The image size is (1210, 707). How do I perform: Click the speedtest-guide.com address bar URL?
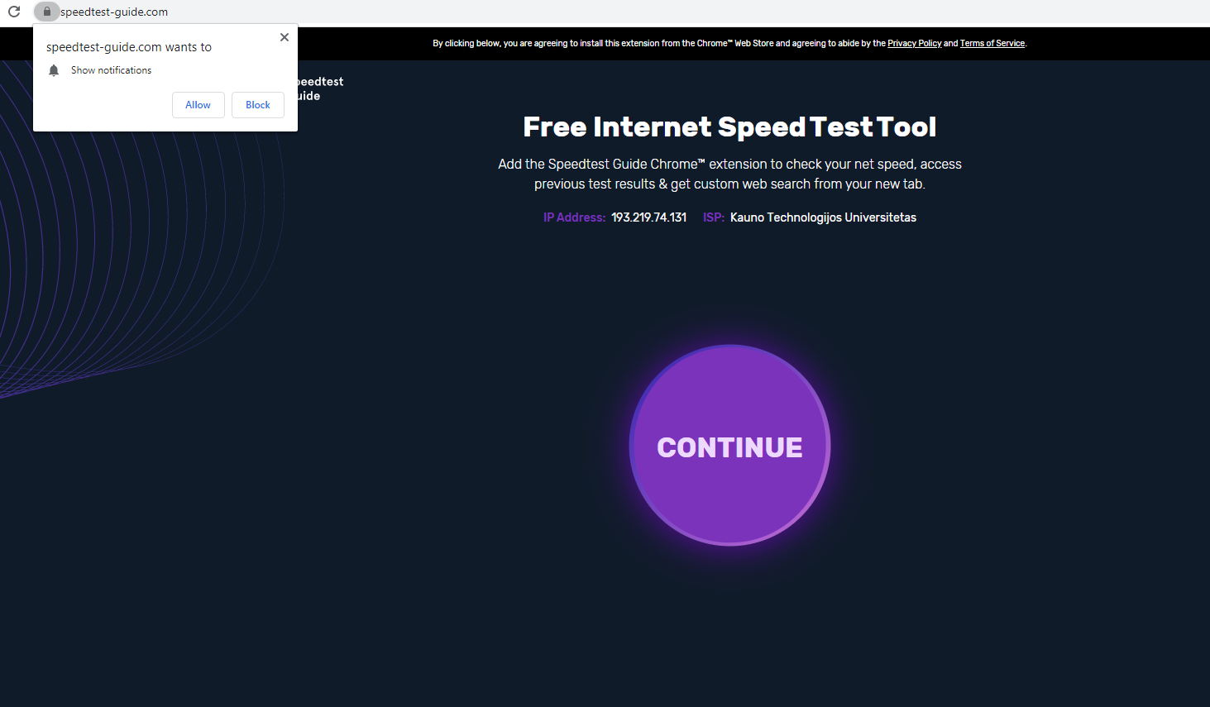[114, 12]
